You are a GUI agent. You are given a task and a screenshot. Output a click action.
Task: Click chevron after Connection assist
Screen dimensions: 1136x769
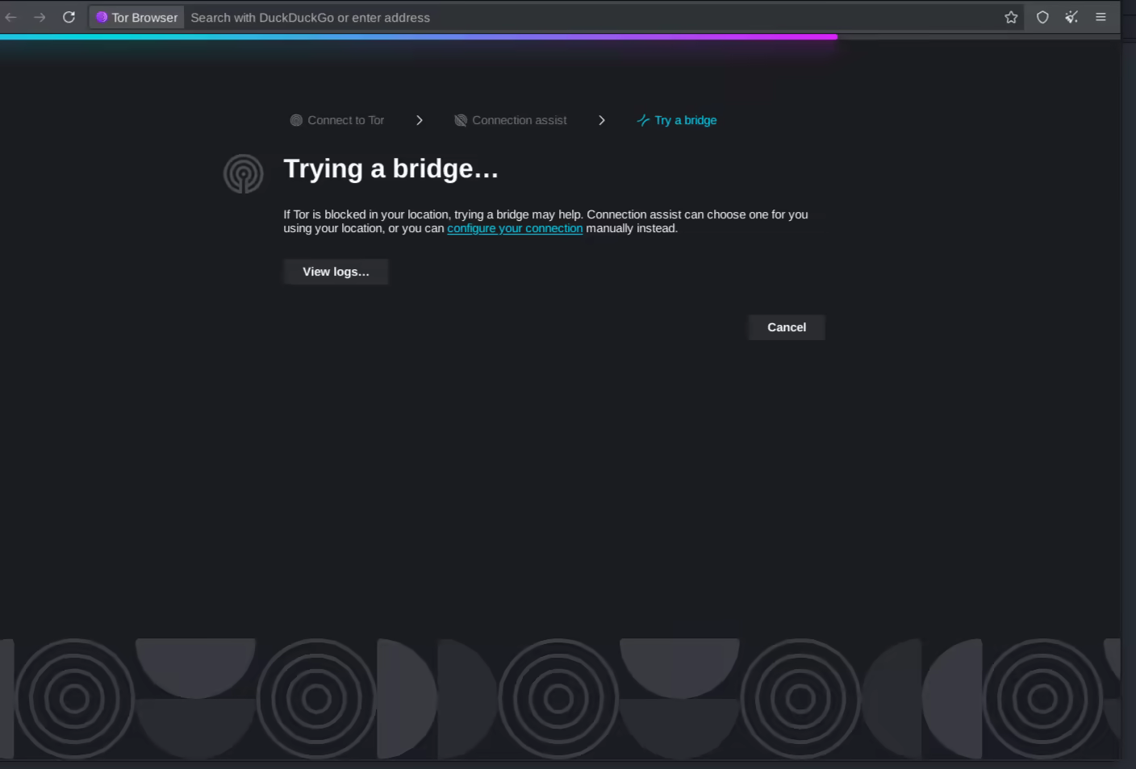pyautogui.click(x=602, y=120)
